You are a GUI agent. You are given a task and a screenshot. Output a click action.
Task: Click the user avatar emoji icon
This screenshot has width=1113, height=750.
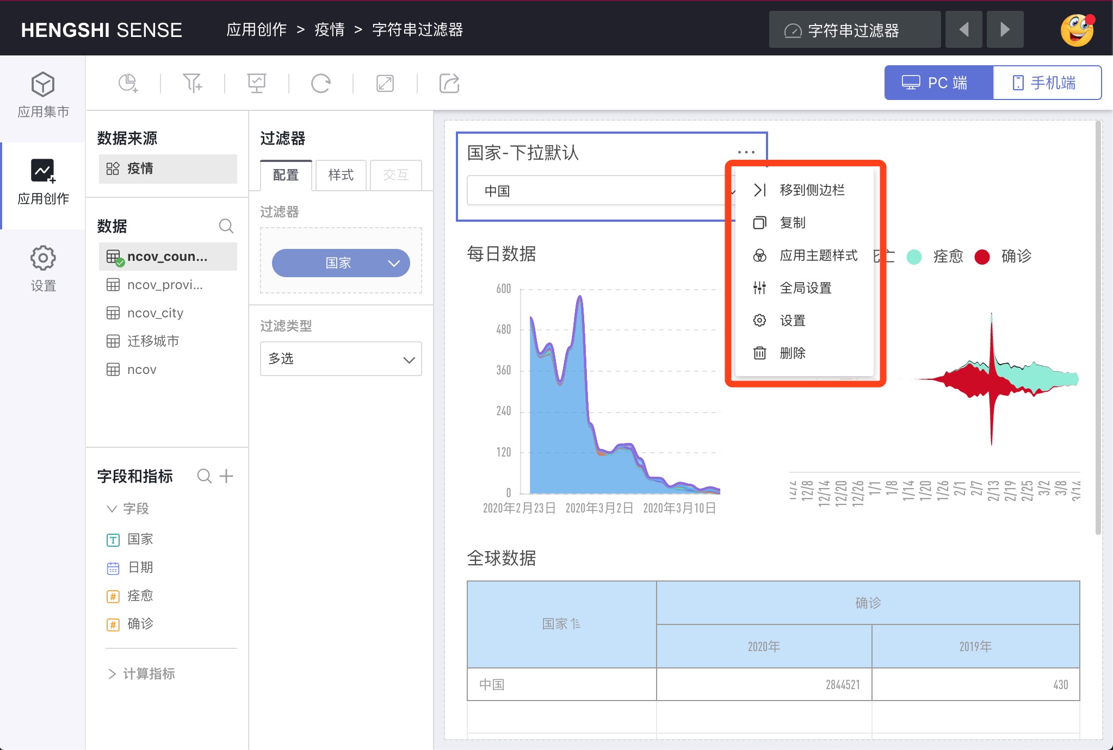pos(1077,30)
